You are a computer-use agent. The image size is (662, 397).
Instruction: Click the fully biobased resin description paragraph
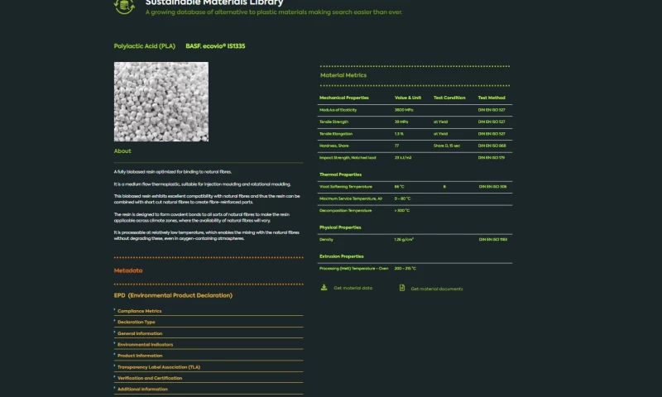[x=173, y=172]
